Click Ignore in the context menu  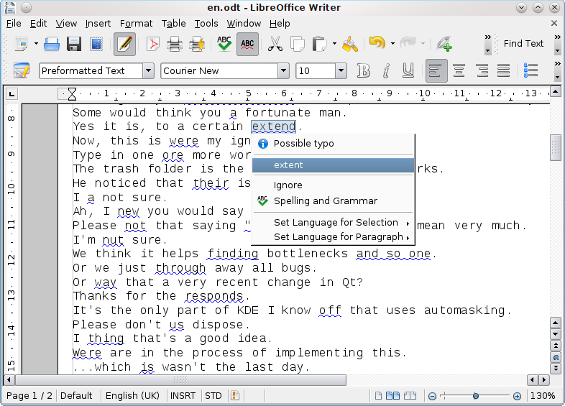pos(288,185)
